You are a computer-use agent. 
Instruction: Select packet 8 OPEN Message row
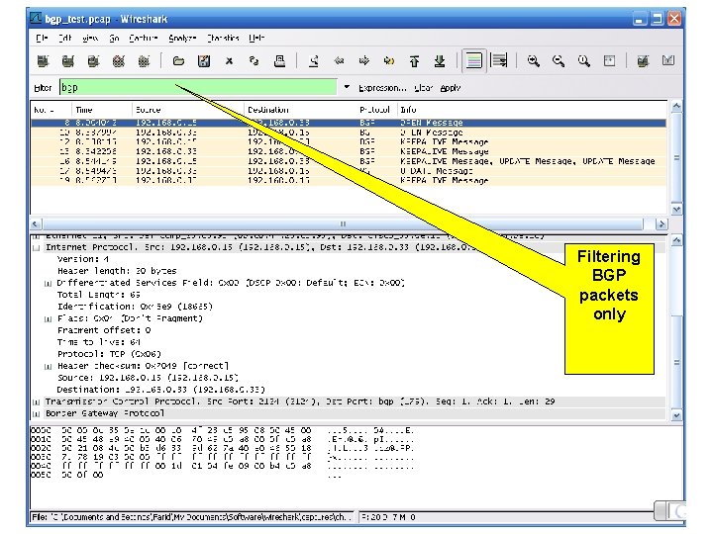pos(349,123)
